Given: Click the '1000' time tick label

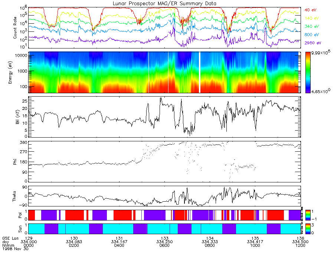Looking at the screenshot, I should (255, 245).
